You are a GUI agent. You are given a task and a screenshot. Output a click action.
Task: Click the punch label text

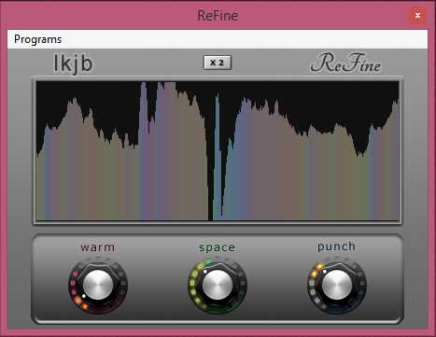(x=336, y=246)
